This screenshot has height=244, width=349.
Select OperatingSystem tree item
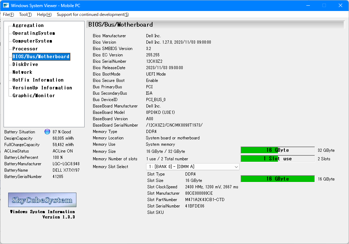[34, 33]
